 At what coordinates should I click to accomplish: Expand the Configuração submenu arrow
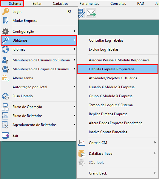[75, 31]
